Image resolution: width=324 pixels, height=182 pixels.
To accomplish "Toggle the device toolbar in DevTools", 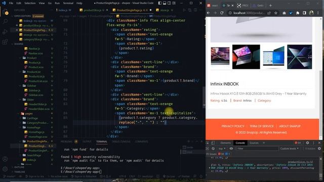I will click(x=213, y=143).
